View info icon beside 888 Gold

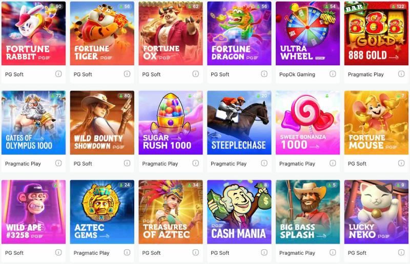401,74
